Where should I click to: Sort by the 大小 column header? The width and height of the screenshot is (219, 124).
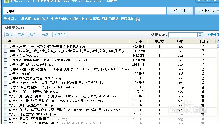139,42
